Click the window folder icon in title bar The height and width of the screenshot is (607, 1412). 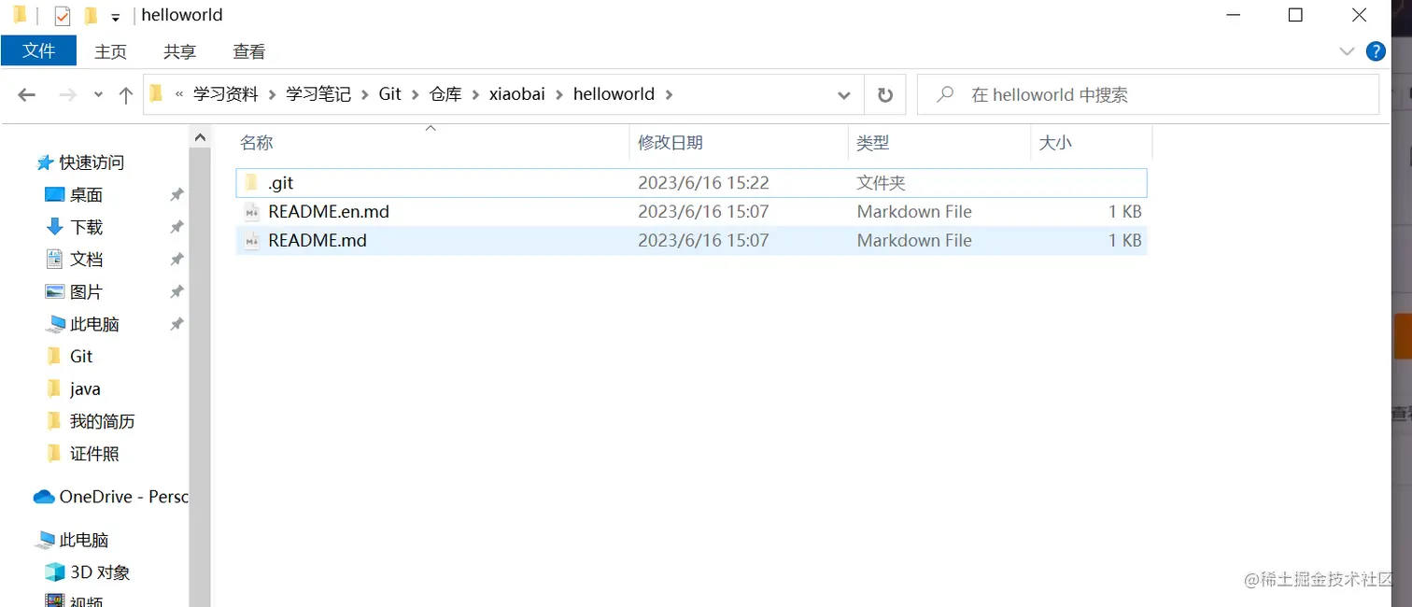pyautogui.click(x=20, y=15)
